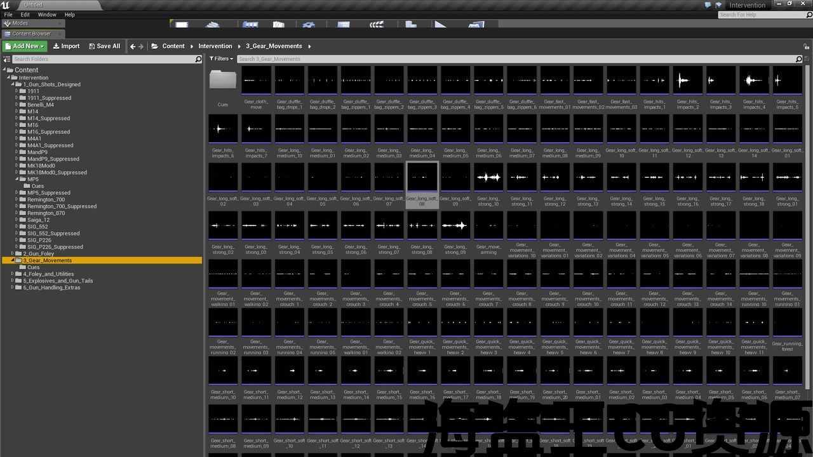
Task: Open the chat bubble feedback icon
Action: 708,5
